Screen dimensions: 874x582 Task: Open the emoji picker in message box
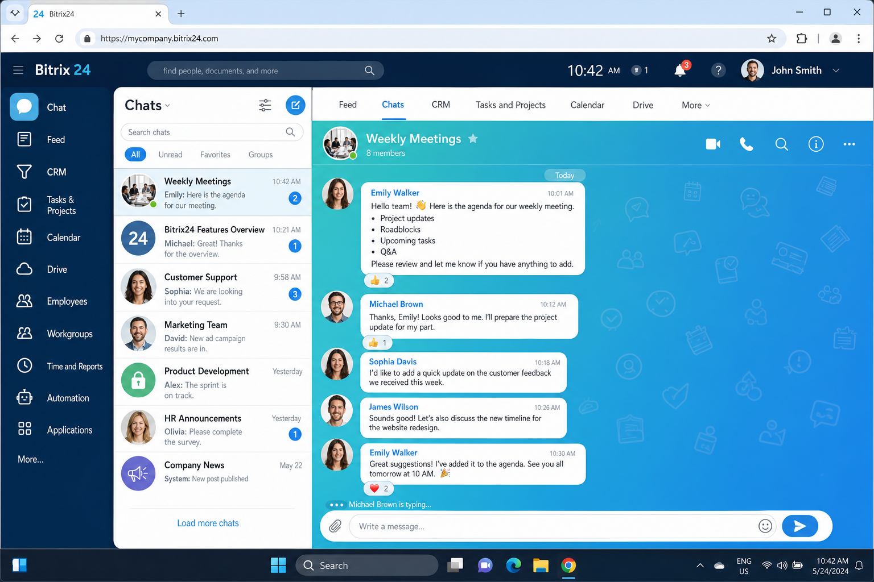(765, 526)
